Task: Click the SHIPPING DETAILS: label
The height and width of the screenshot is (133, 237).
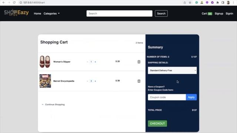Action: (x=158, y=62)
